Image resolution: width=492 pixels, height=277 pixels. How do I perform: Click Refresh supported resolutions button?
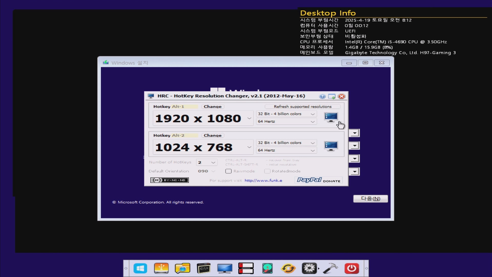tap(302, 106)
